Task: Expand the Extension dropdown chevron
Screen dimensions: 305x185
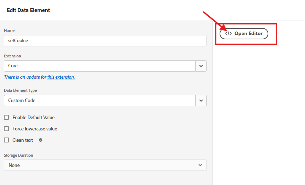Action: tap(201, 66)
